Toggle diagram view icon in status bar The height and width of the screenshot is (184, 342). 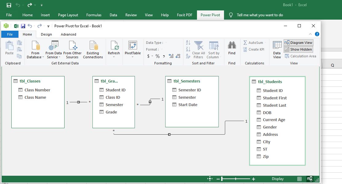pyautogui.click(x=309, y=179)
